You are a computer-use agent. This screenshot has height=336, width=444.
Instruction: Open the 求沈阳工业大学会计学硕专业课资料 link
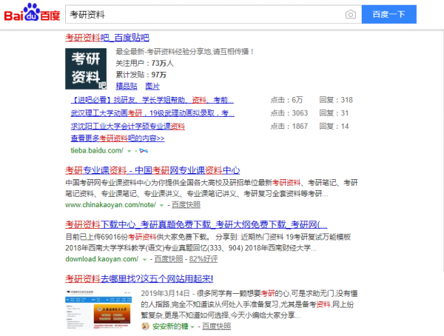[x=128, y=126]
